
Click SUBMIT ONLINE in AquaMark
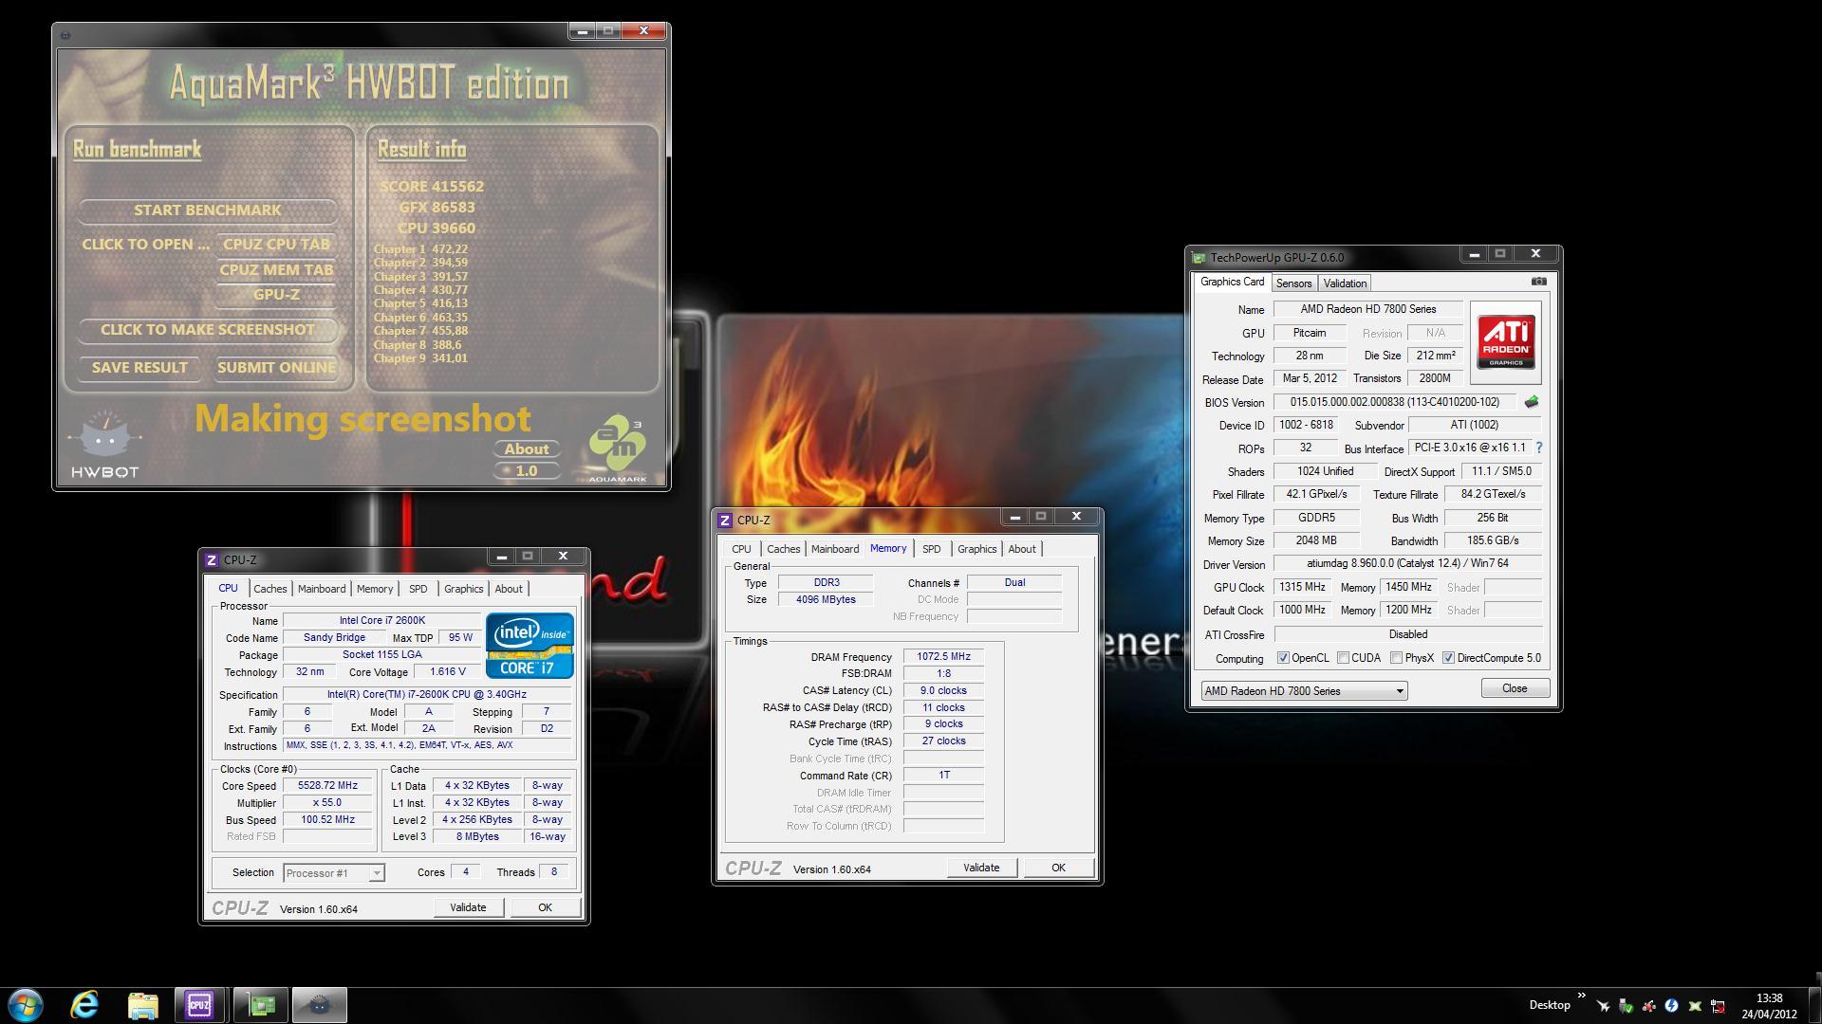pos(276,368)
